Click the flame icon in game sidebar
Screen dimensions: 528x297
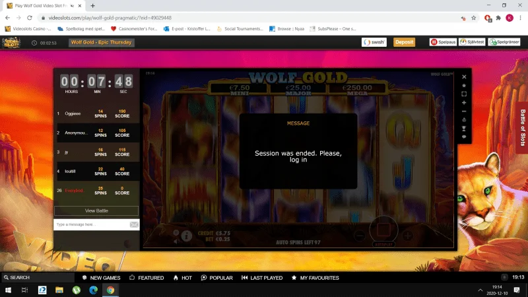(464, 120)
